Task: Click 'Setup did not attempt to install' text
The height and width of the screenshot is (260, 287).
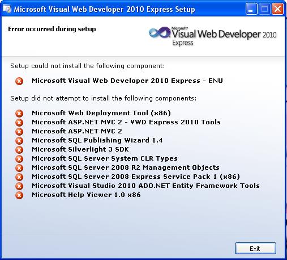Action: [104, 98]
